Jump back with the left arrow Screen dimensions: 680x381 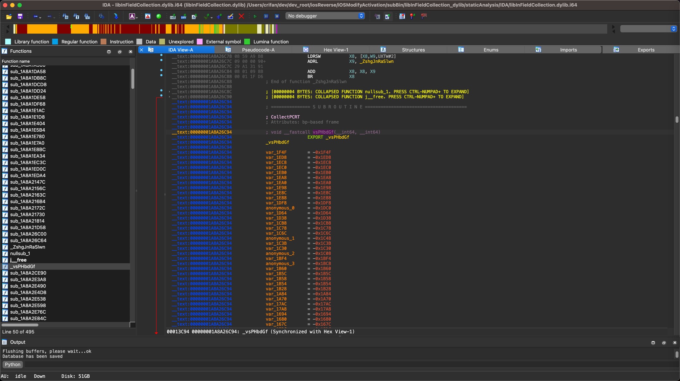[35, 16]
